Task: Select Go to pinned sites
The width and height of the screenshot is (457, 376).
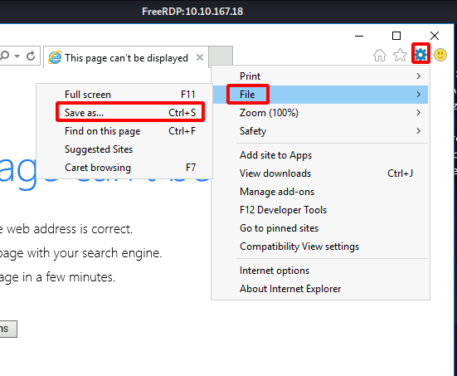Action: click(320, 228)
